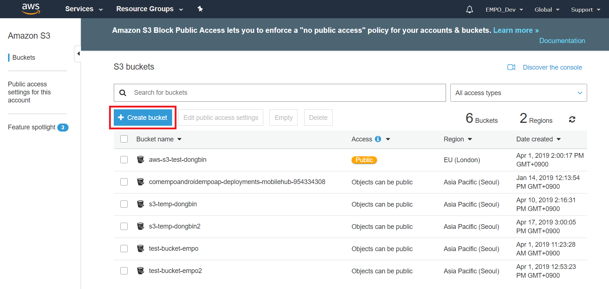This screenshot has width=609, height=289.
Task: Click the Empty button
Action: click(x=284, y=118)
